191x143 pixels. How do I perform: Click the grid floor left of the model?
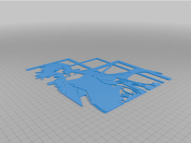coord(18,91)
